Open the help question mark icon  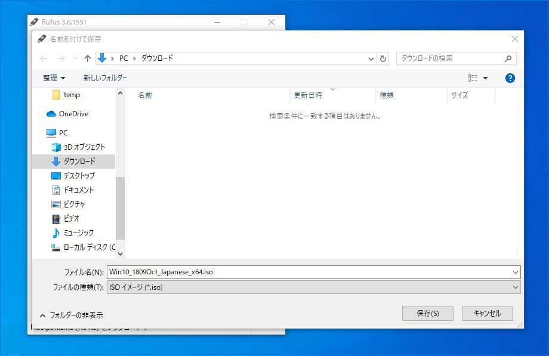coord(510,78)
